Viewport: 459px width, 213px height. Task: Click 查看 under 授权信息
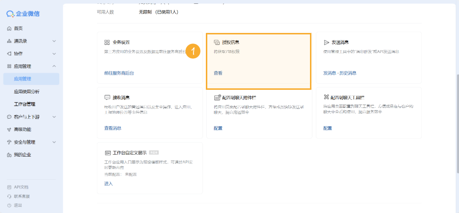click(x=218, y=73)
